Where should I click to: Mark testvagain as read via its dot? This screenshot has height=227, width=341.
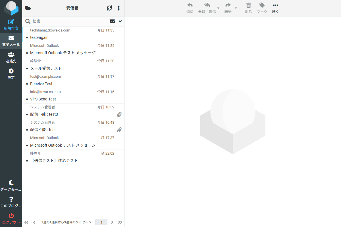[x=26, y=37]
